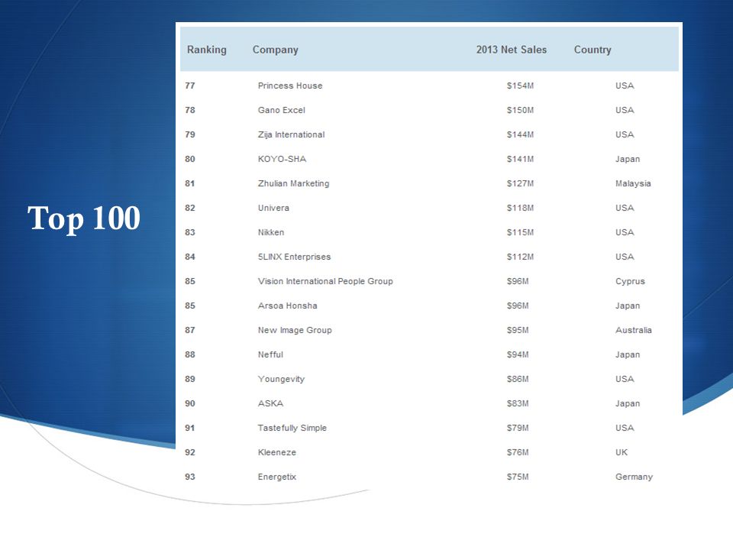This screenshot has width=733, height=550.
Task: Click company name Nikken
Action: coord(270,232)
